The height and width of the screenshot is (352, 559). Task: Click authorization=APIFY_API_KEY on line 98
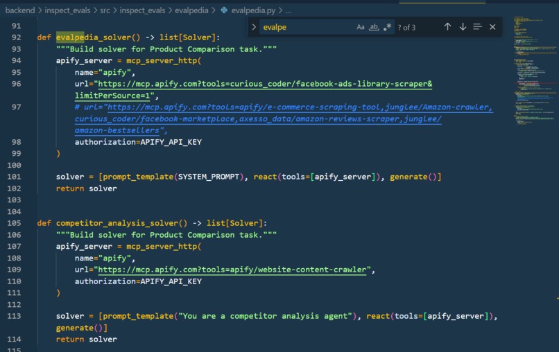pos(138,142)
